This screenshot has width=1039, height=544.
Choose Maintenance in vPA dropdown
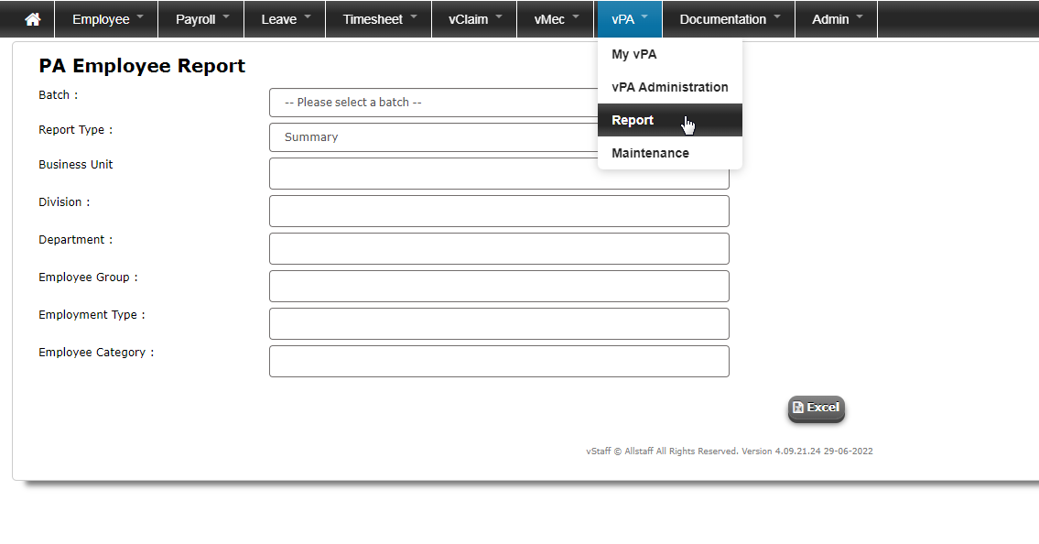670,153
